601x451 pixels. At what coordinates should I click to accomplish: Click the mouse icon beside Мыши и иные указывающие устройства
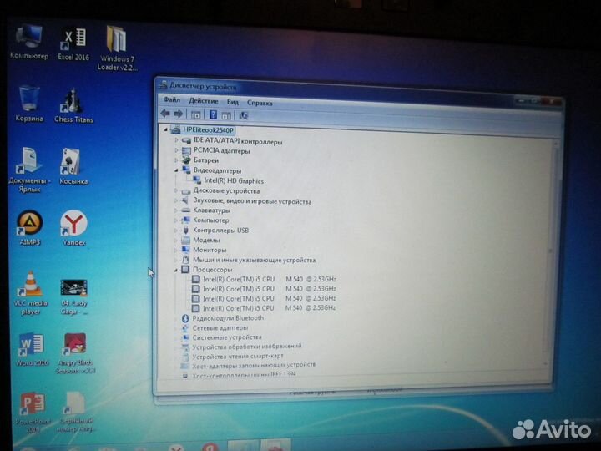[185, 260]
